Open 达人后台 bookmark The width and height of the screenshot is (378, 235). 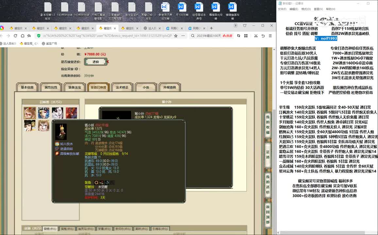coord(8,43)
